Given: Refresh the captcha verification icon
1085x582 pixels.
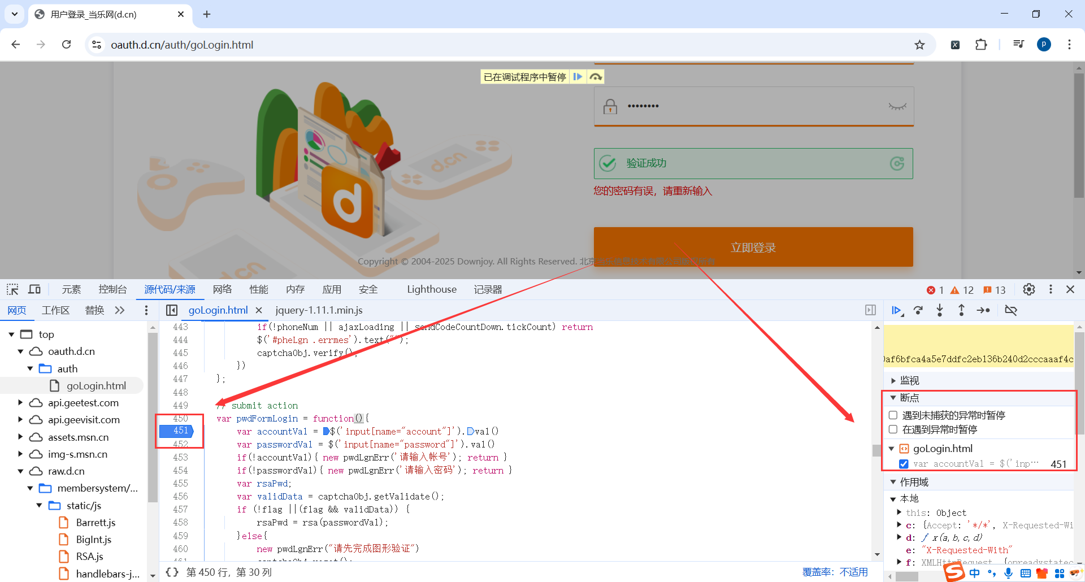Looking at the screenshot, I should point(897,163).
